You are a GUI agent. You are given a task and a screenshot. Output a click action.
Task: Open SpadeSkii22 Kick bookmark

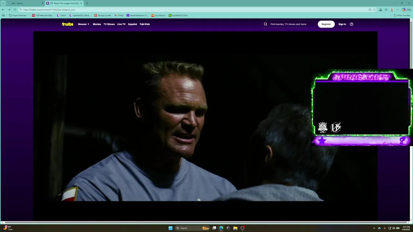pos(178,15)
